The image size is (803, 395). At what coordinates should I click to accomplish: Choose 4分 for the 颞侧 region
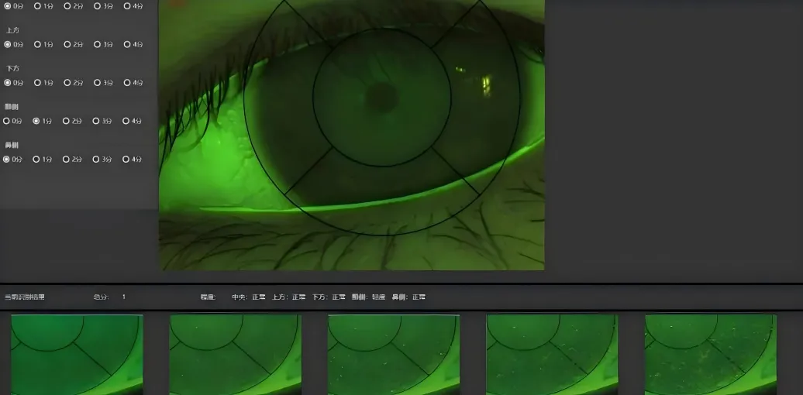126,121
